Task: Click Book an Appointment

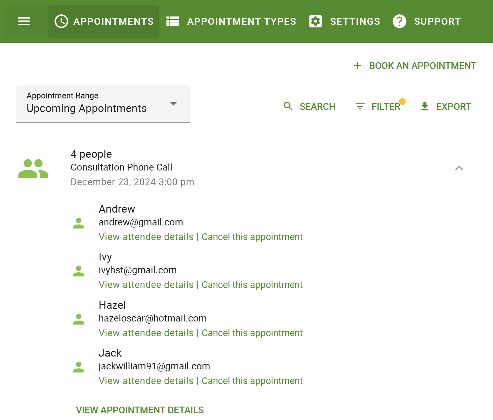Action: coord(422,65)
